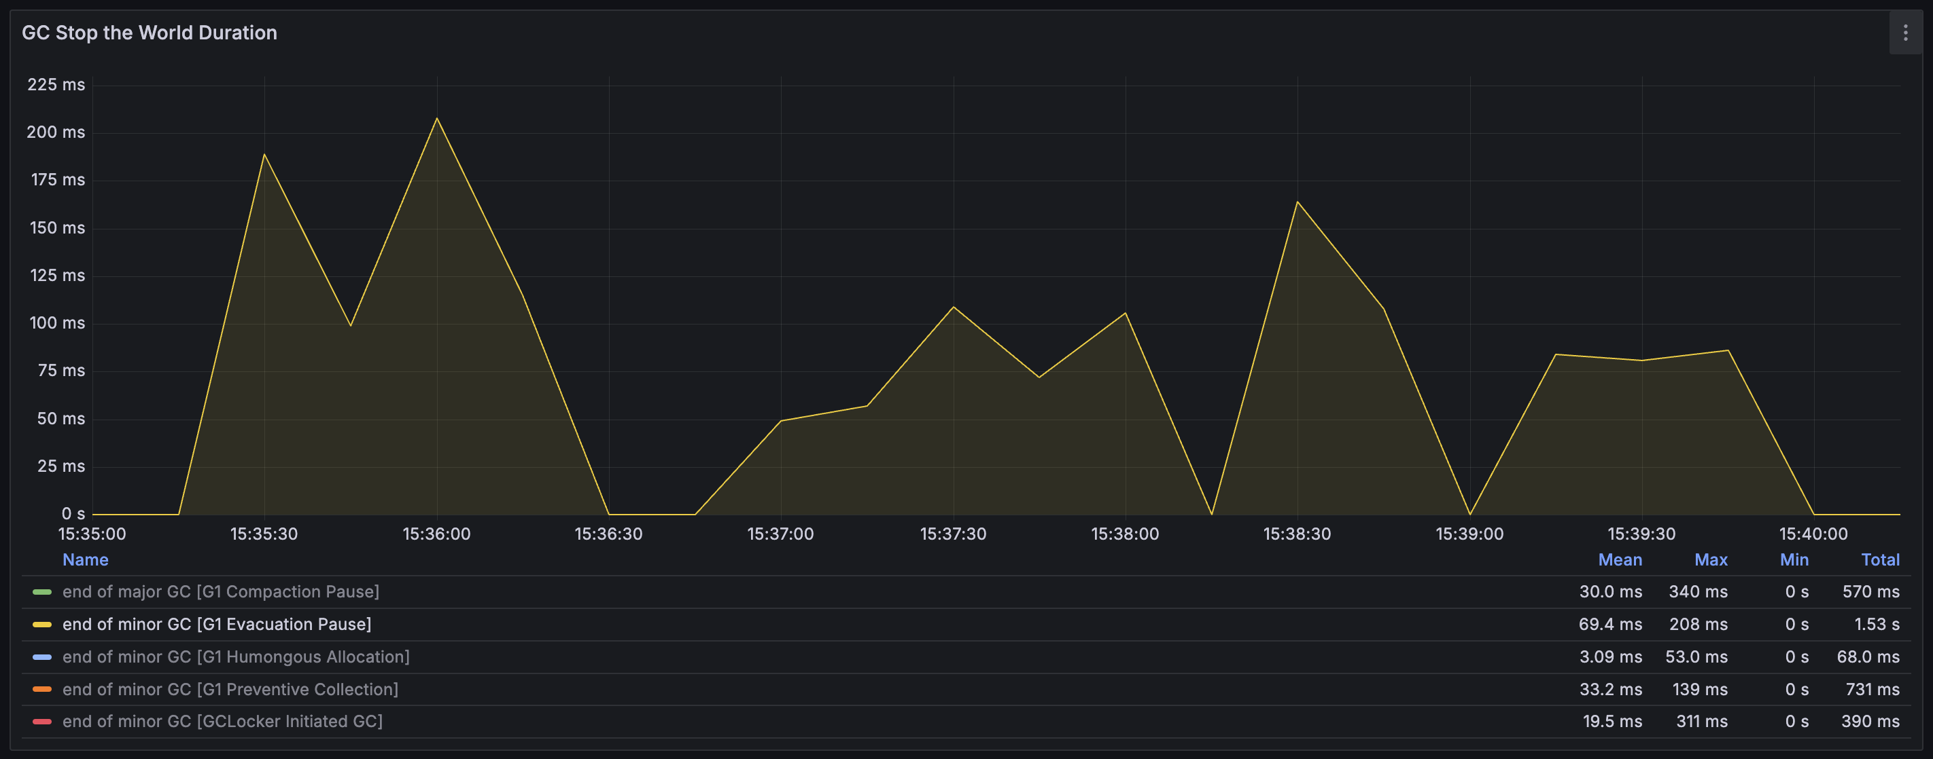Sort legend by Min column header
The image size is (1933, 759).
(x=1794, y=559)
